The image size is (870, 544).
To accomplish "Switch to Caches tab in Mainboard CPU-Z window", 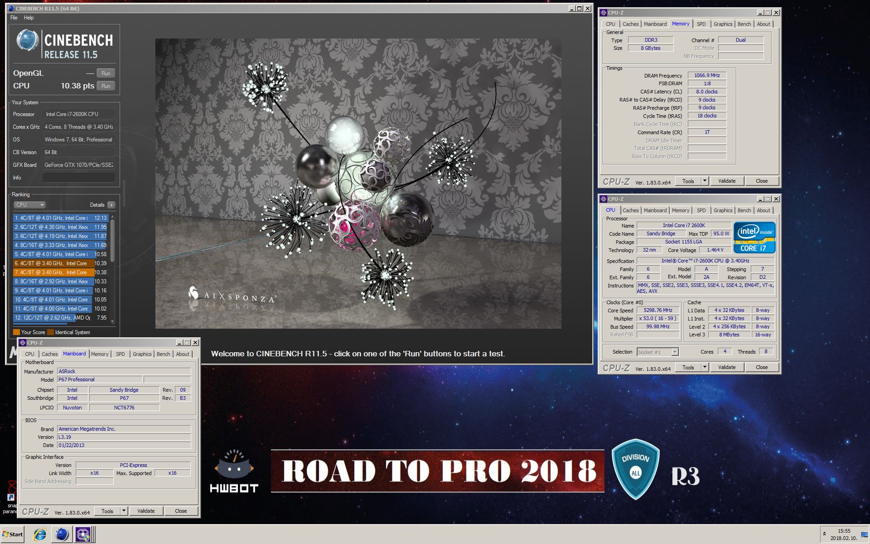I will click(49, 354).
